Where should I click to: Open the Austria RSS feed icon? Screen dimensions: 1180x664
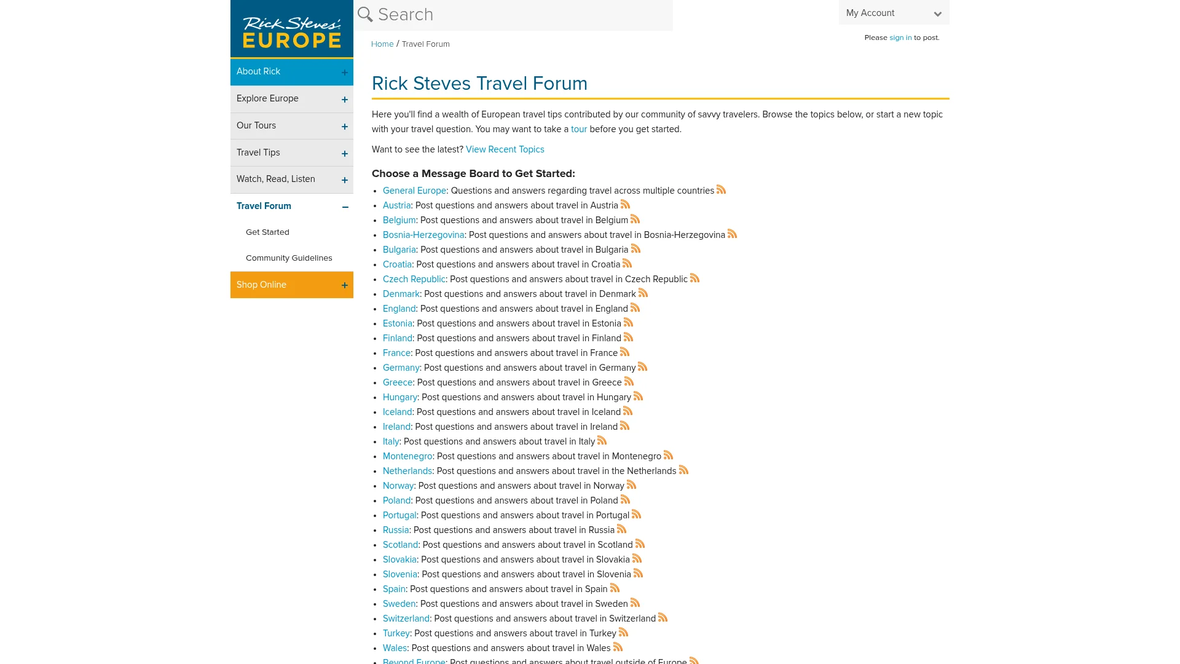point(625,204)
